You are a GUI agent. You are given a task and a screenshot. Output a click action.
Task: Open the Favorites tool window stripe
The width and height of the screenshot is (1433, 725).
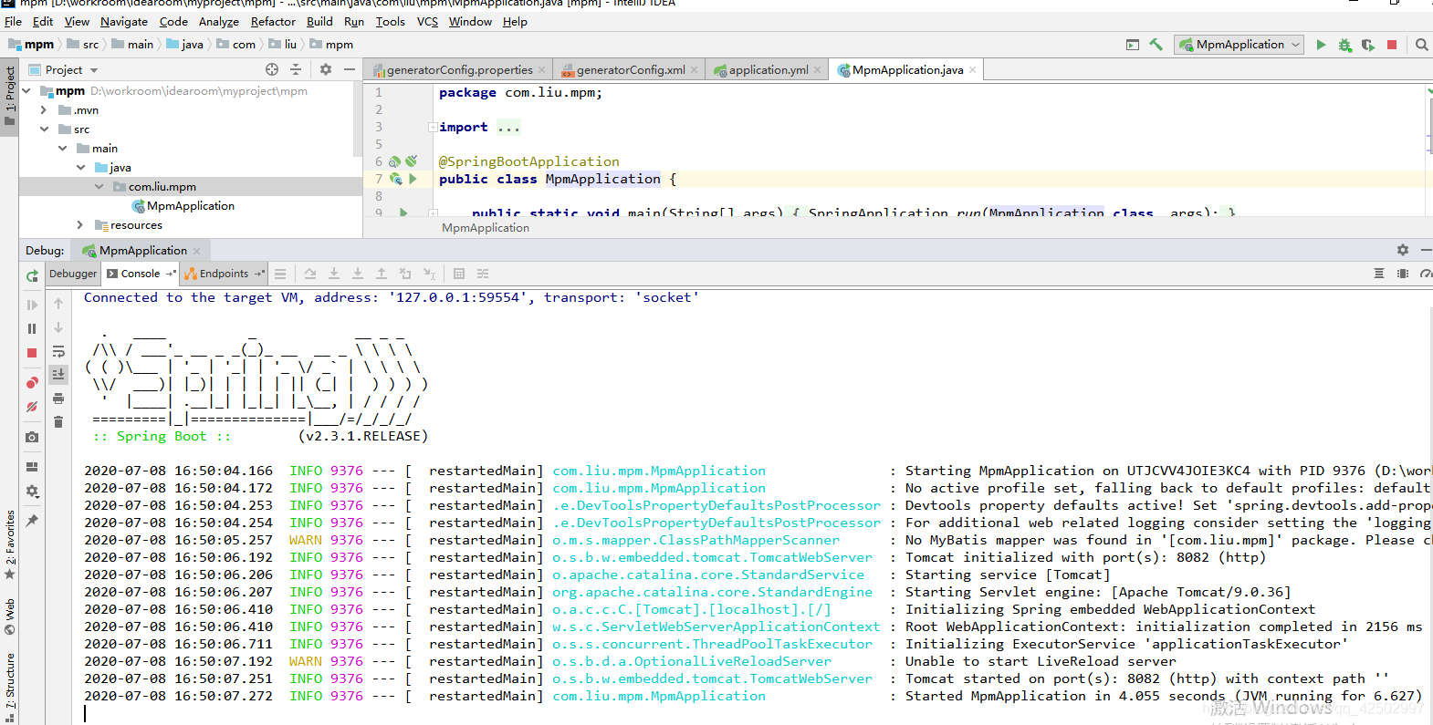(10, 545)
